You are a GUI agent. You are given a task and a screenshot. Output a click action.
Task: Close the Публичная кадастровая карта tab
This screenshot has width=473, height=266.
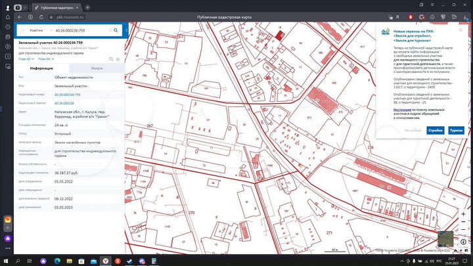(78, 7)
